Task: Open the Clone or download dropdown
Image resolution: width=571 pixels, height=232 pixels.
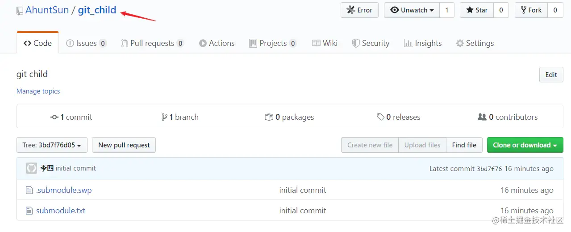Action: 525,145
